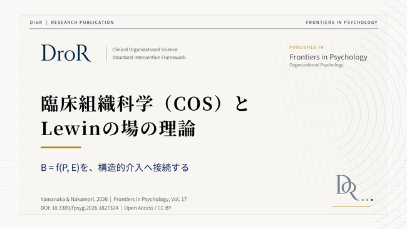Click 'Frontiers in Psychology, Vol. 17' text
The image size is (407, 229).
150,199
